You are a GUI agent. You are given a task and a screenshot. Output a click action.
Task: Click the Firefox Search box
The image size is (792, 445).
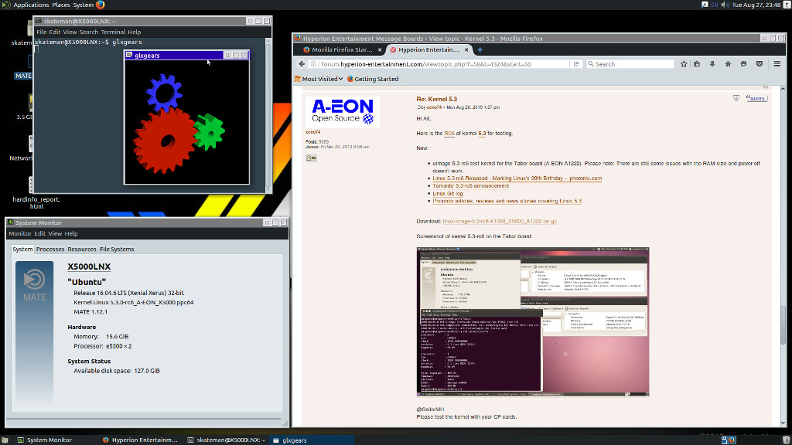coord(630,64)
